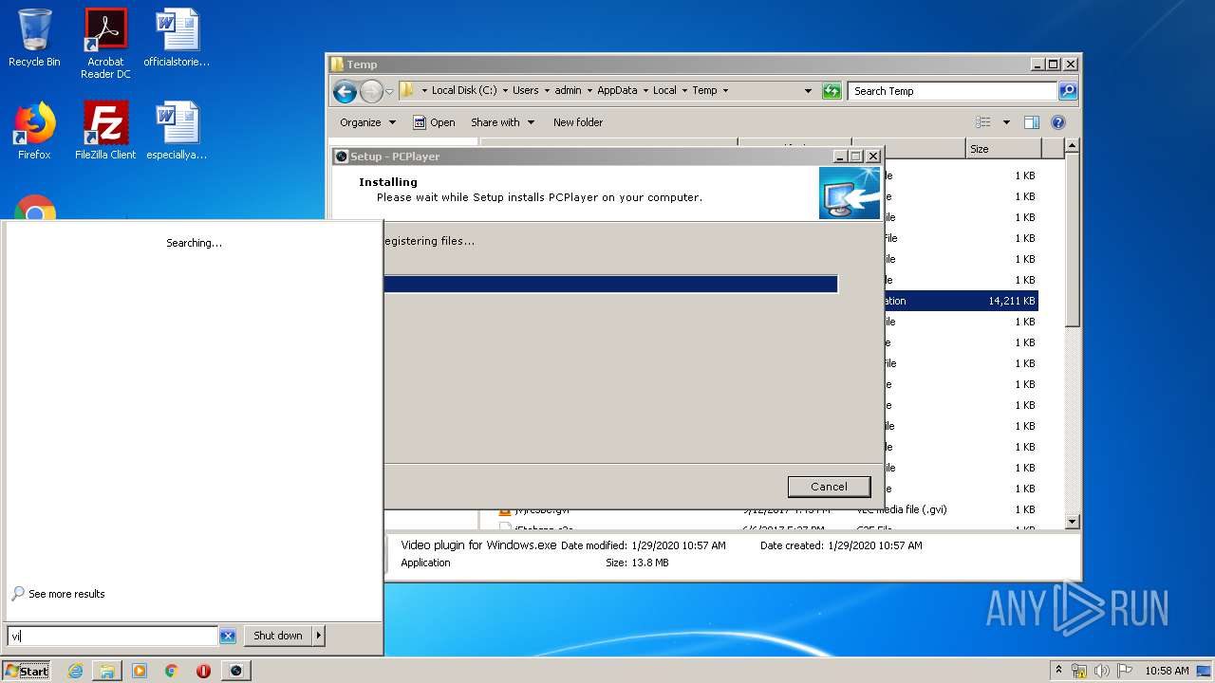1215x683 pixels.
Task: Show the preview pane icon
Action: point(1032,122)
